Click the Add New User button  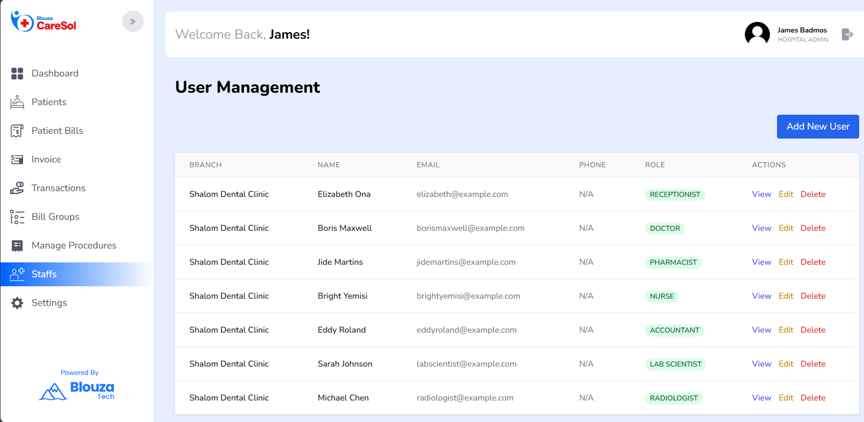click(817, 126)
